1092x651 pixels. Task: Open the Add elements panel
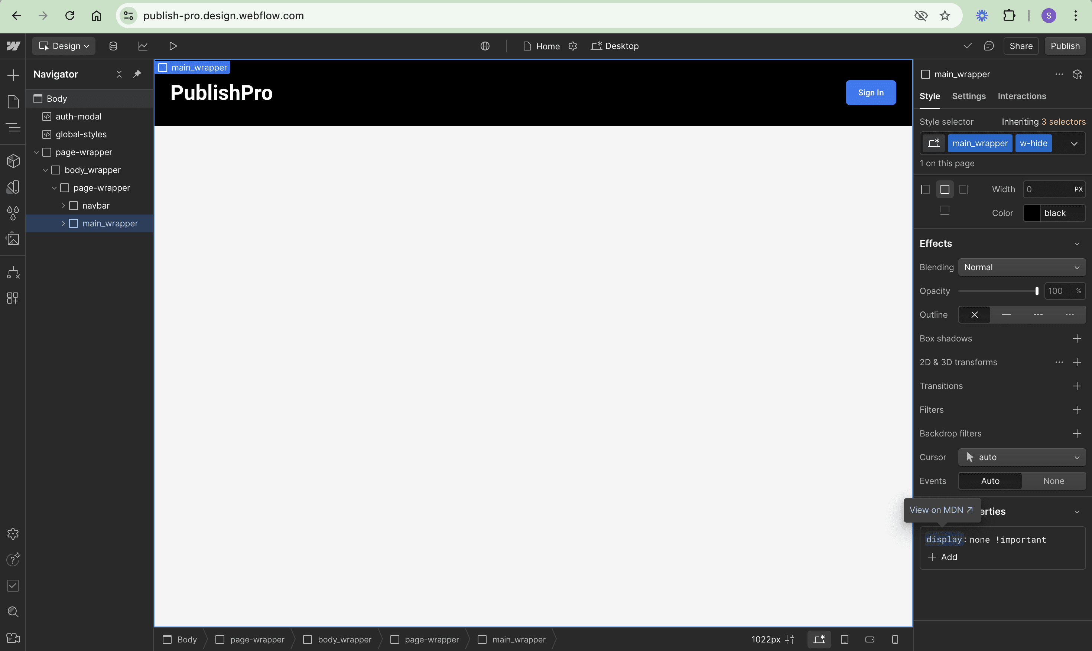[13, 75]
